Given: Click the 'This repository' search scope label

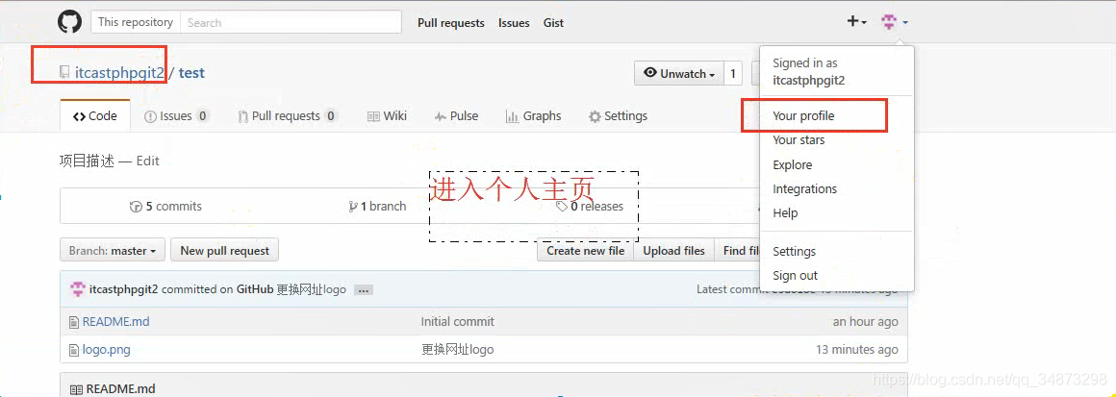Looking at the screenshot, I should pos(136,22).
